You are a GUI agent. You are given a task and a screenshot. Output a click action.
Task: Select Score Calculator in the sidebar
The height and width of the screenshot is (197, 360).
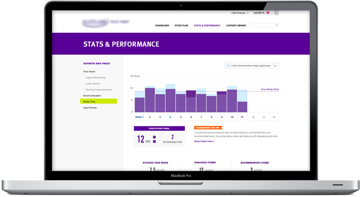pyautogui.click(x=92, y=96)
